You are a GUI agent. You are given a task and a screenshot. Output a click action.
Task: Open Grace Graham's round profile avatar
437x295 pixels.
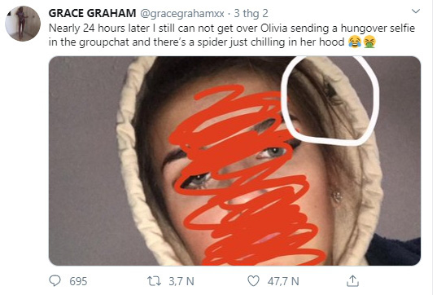23,24
